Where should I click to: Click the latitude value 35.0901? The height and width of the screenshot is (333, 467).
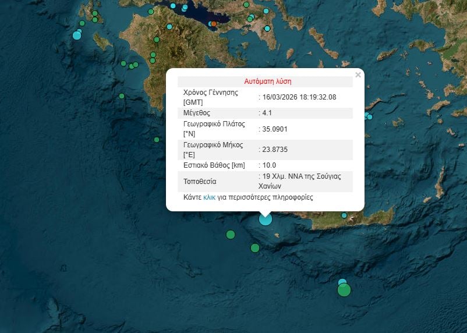tap(275, 129)
